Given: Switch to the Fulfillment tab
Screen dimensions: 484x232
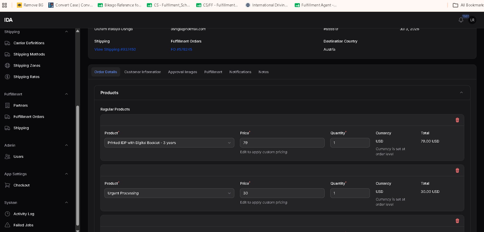Looking at the screenshot, I should click(x=213, y=72).
